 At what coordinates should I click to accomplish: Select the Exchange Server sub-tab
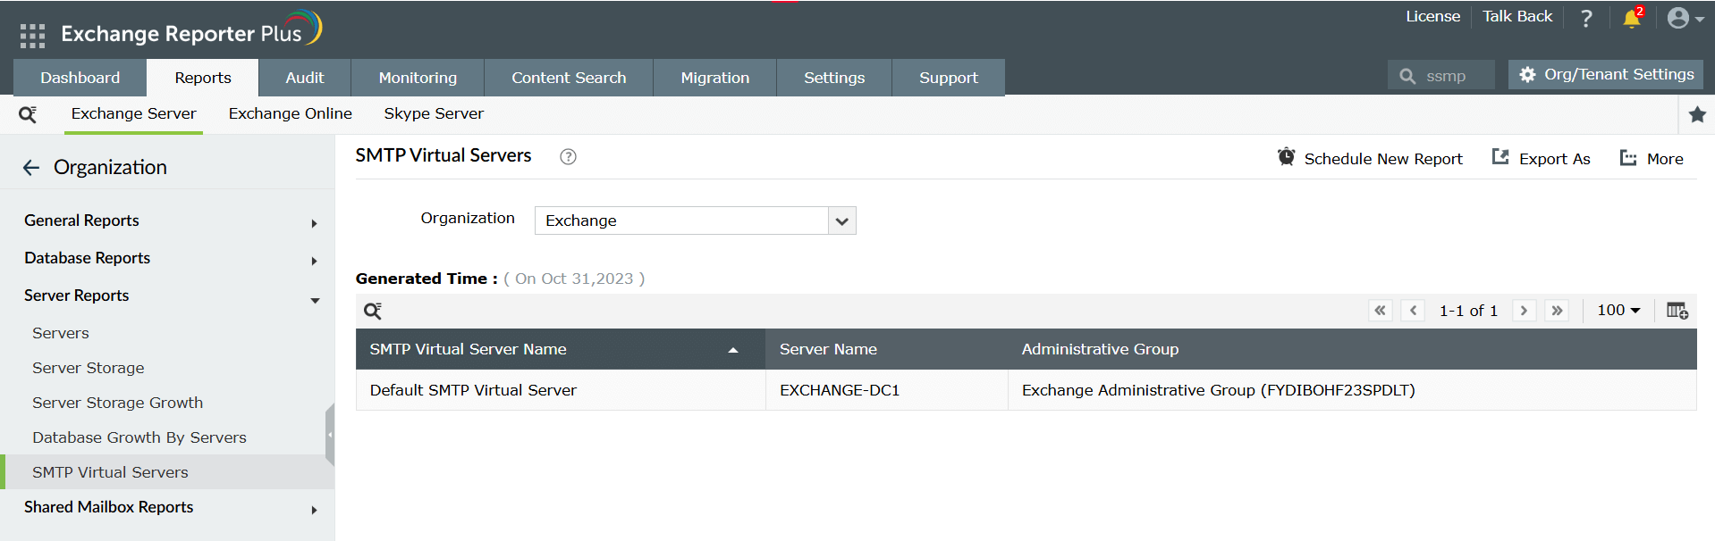pos(134,114)
